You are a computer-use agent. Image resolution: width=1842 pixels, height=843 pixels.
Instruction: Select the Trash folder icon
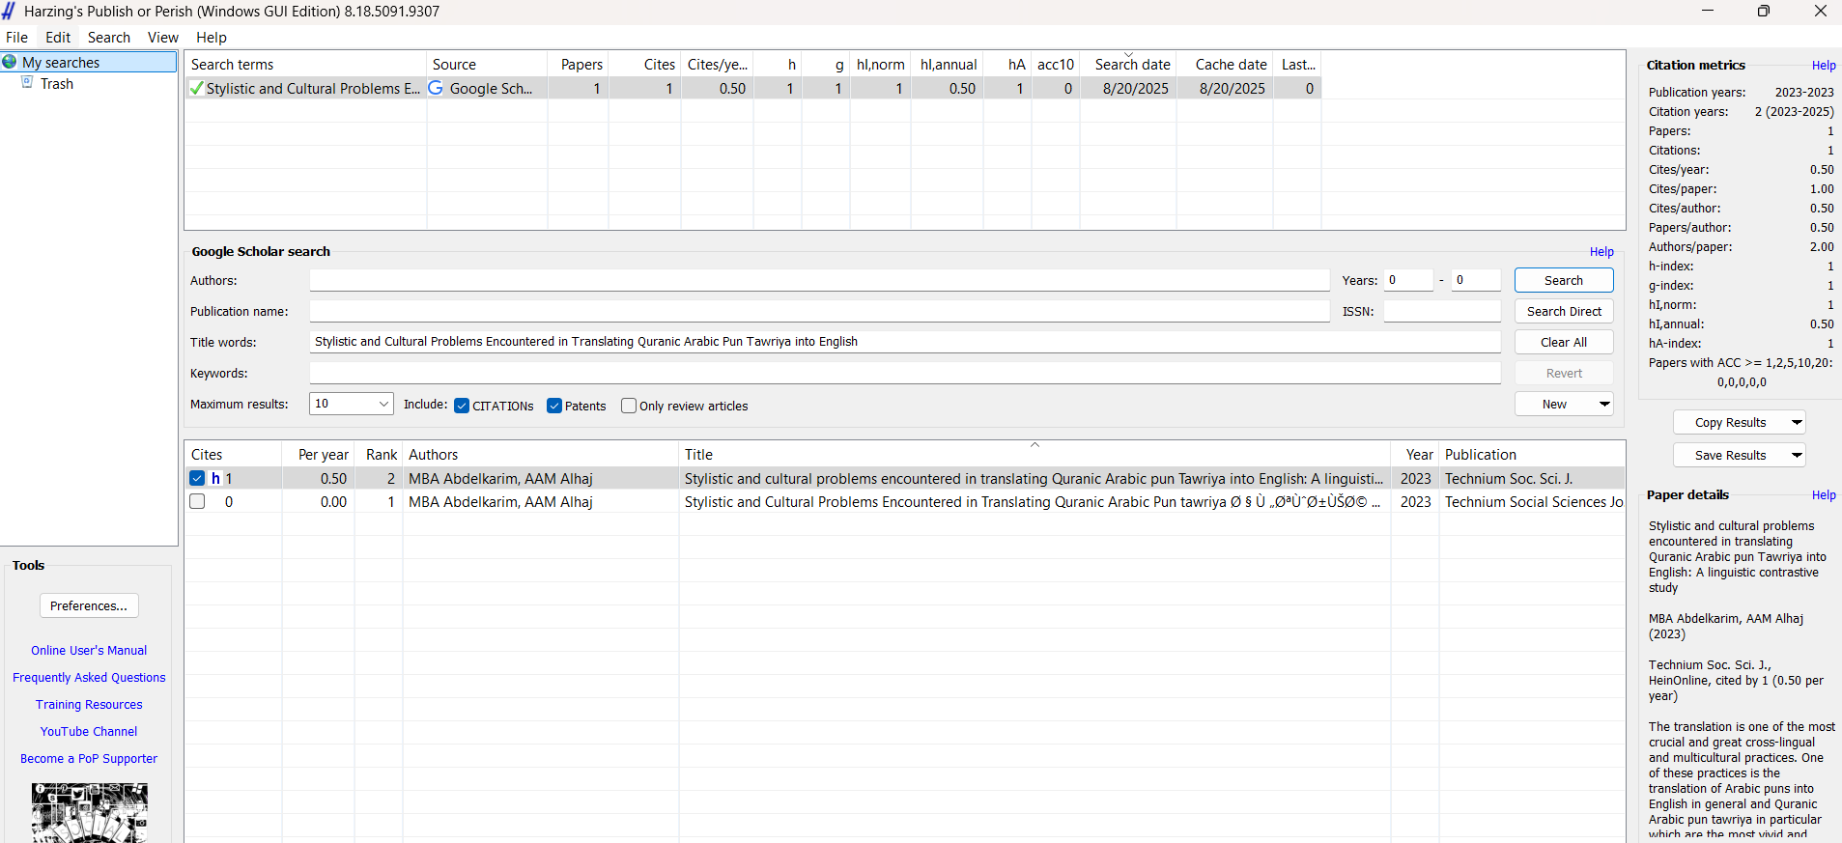pos(28,83)
